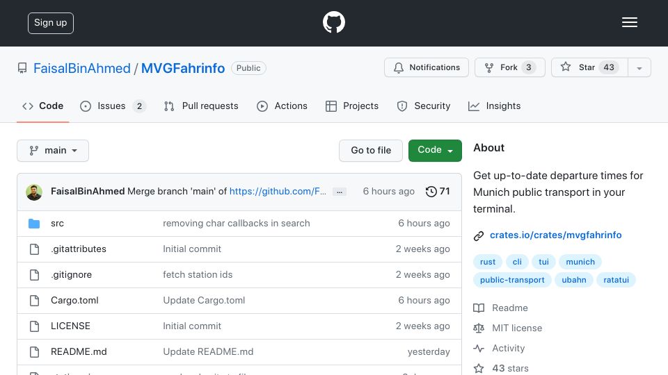The image size is (668, 375).
Task: Switch to the Code tab
Action: click(42, 106)
